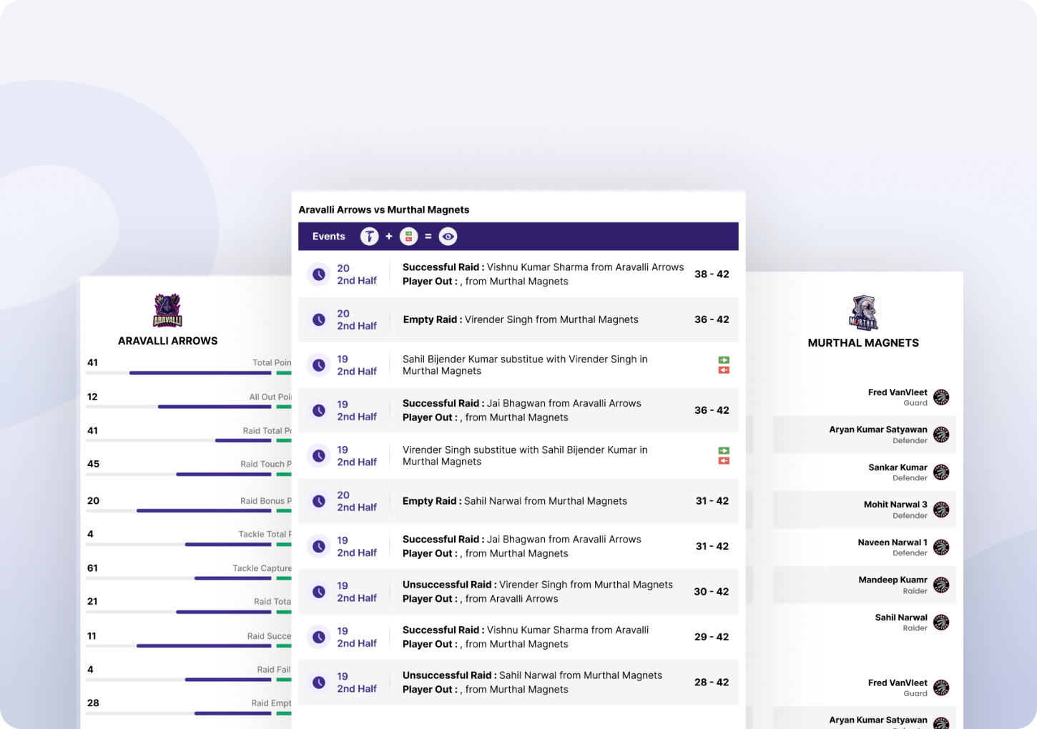Click the Raid Empty stat value 28
This screenshot has width=1037, height=729.
[93, 703]
